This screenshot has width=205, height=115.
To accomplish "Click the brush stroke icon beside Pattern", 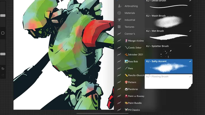I will (x=119, y=82).
